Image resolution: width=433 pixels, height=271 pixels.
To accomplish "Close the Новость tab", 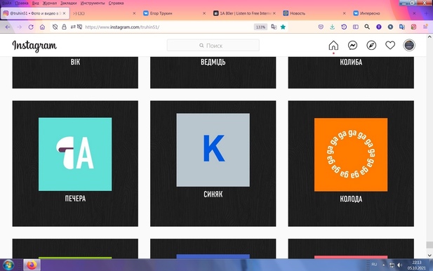I will coord(344,13).
